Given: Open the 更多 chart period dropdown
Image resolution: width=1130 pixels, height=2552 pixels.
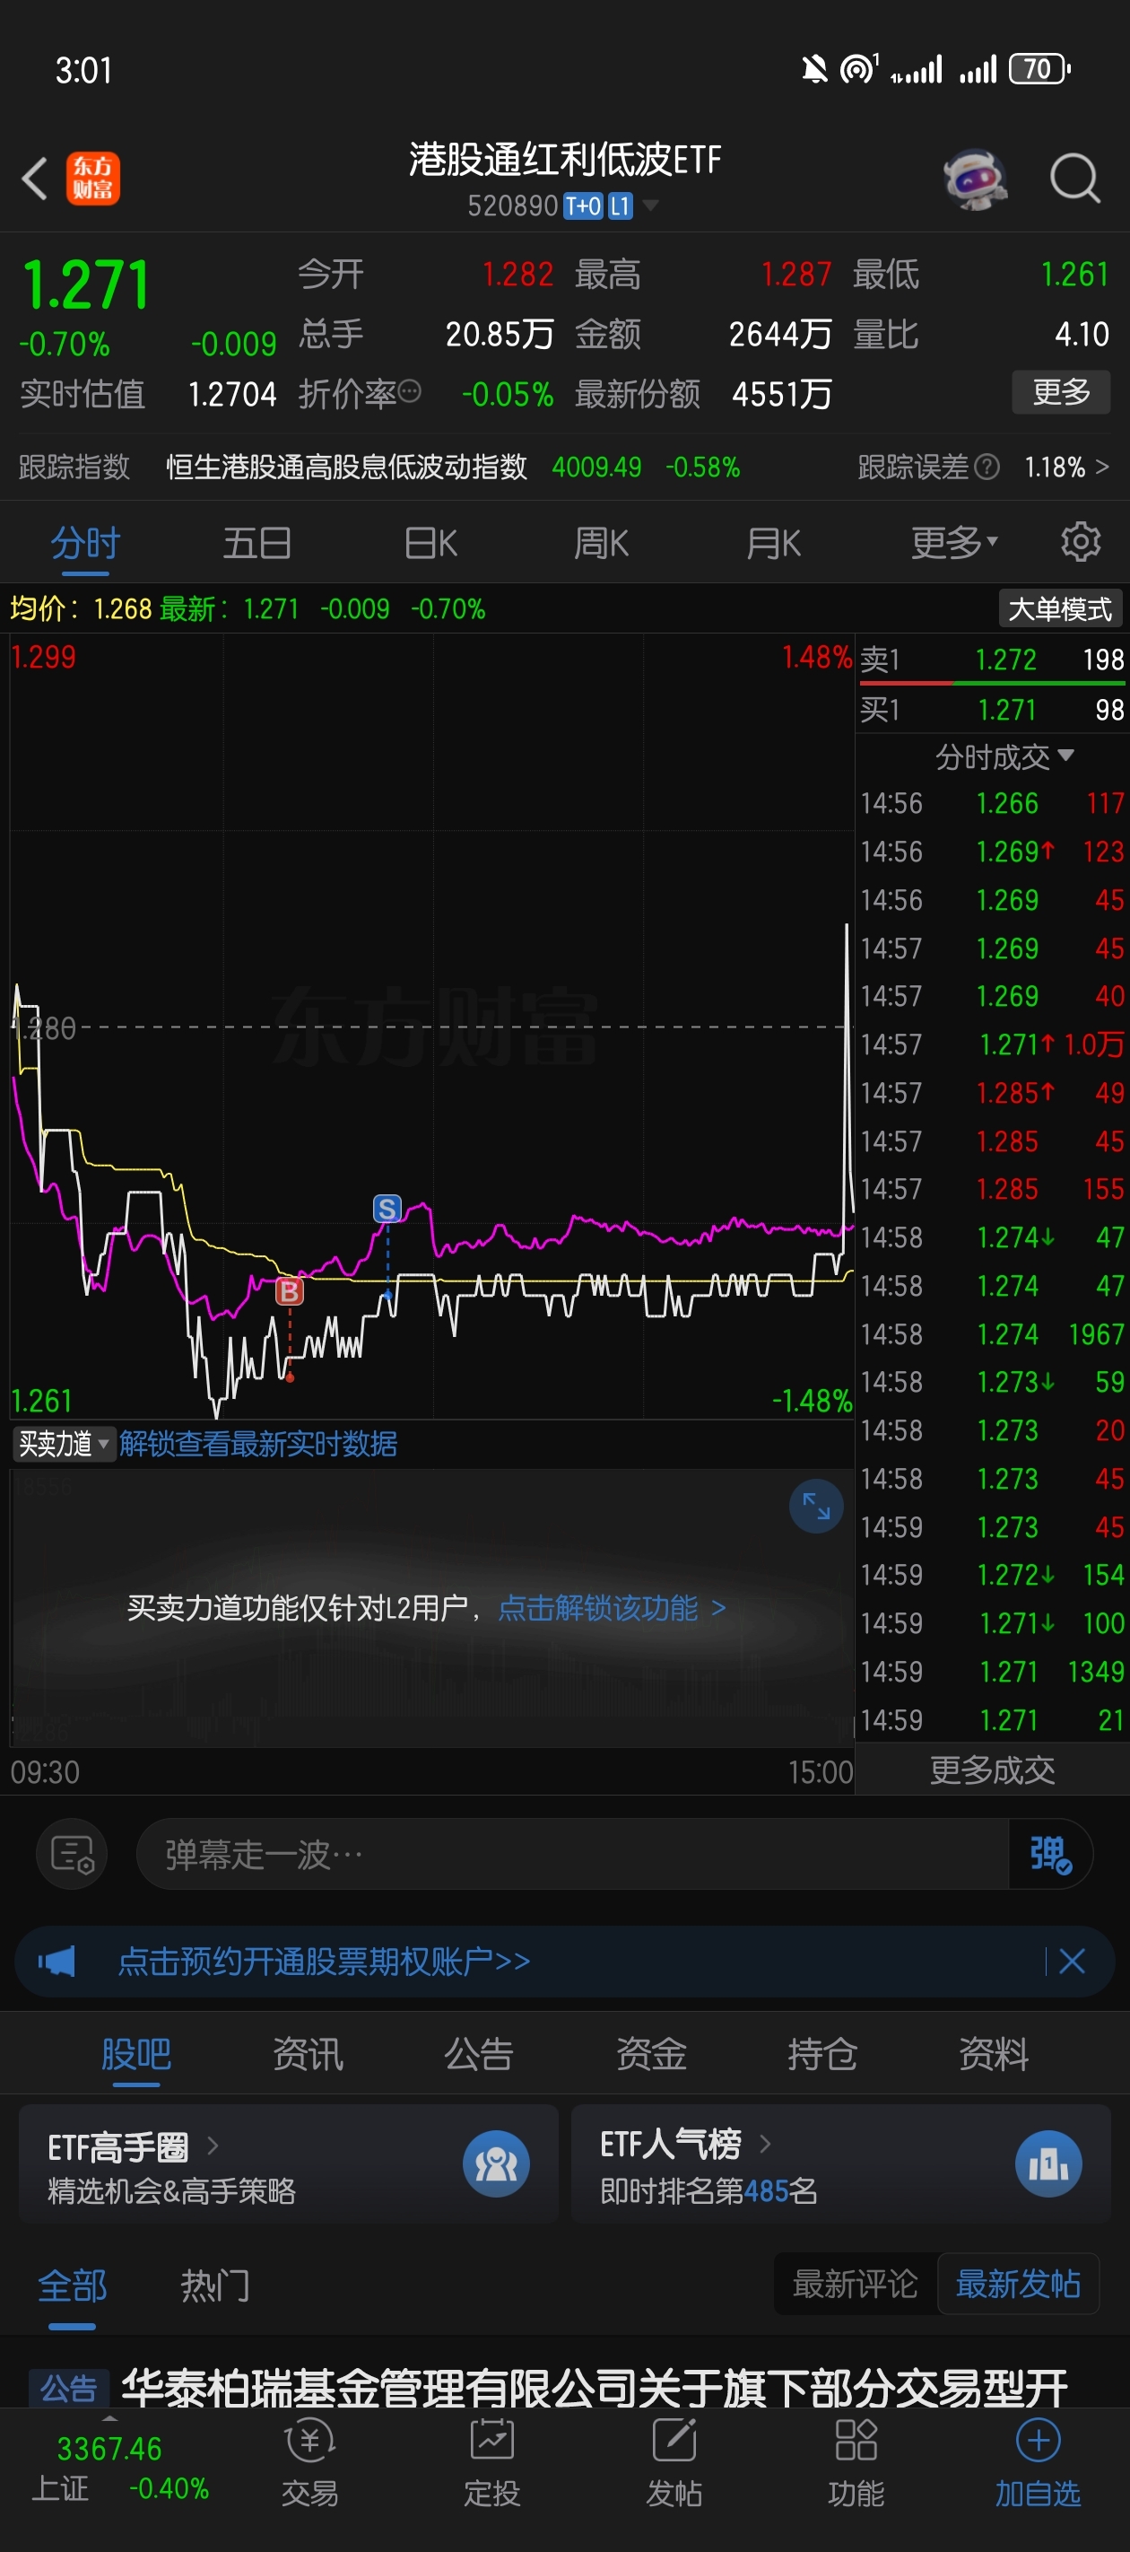Looking at the screenshot, I should (x=955, y=542).
